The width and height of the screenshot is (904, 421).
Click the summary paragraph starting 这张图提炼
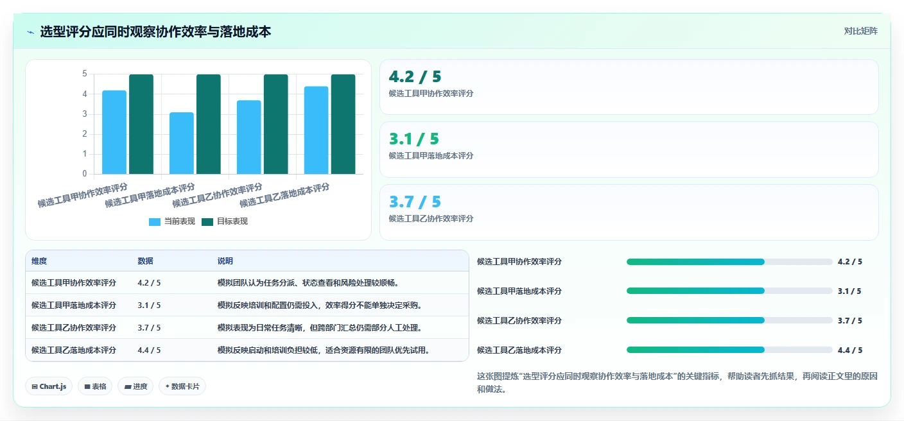click(677, 382)
